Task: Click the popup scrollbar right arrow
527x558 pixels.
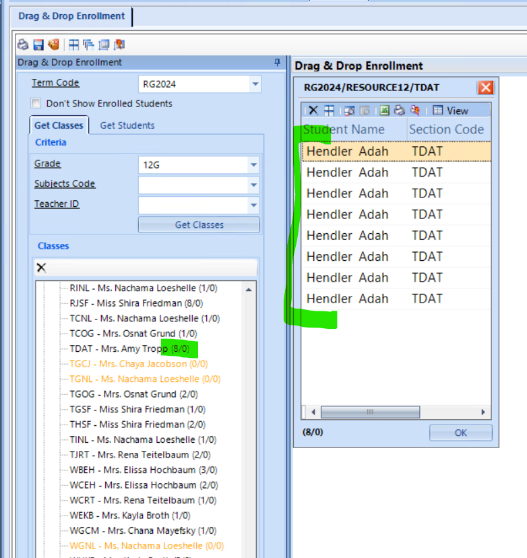Action: pyautogui.click(x=483, y=412)
